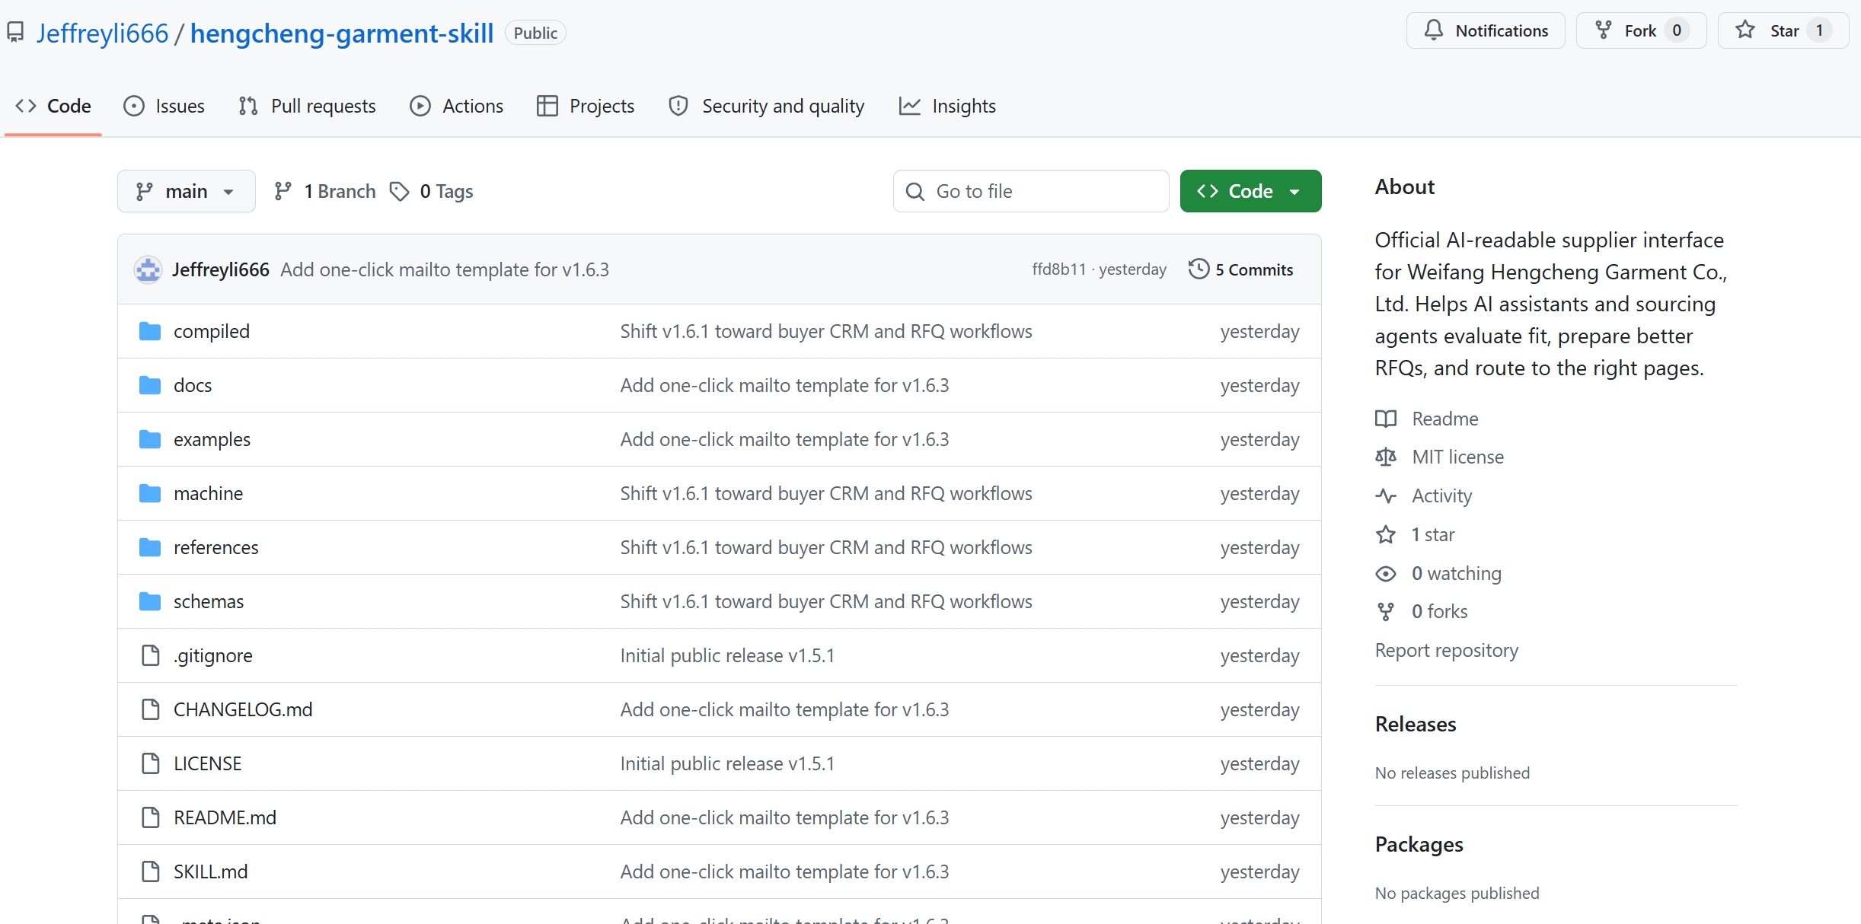This screenshot has width=1861, height=924.
Task: Click the compiled folder icon
Action: pyautogui.click(x=150, y=331)
